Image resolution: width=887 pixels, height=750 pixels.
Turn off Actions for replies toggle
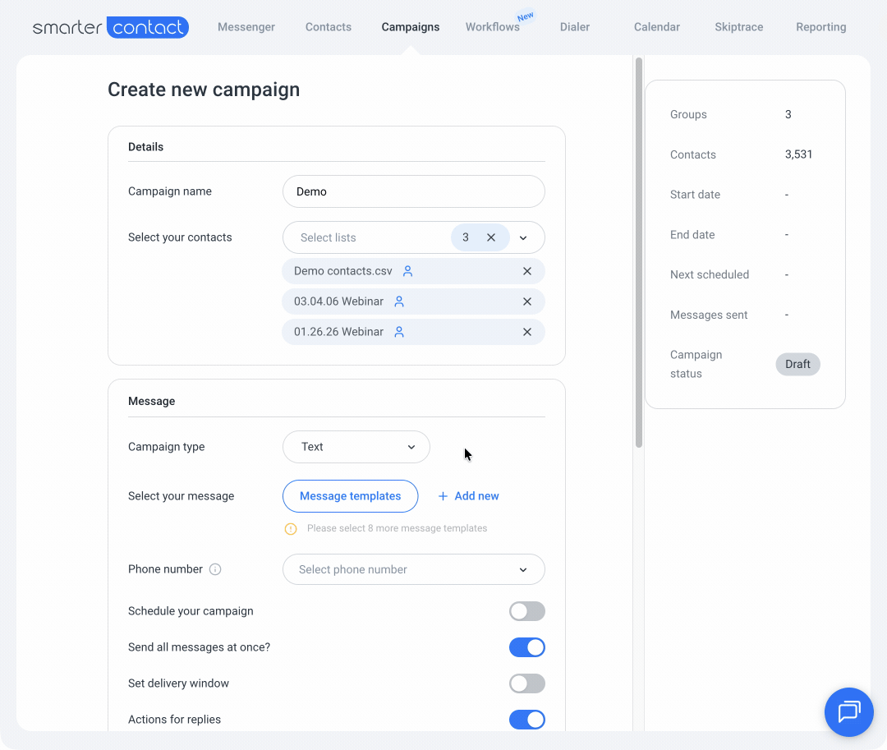[526, 720]
